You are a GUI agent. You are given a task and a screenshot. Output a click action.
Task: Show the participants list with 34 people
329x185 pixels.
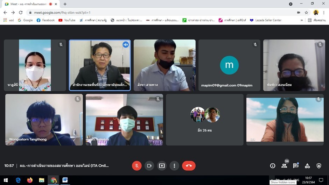284,166
